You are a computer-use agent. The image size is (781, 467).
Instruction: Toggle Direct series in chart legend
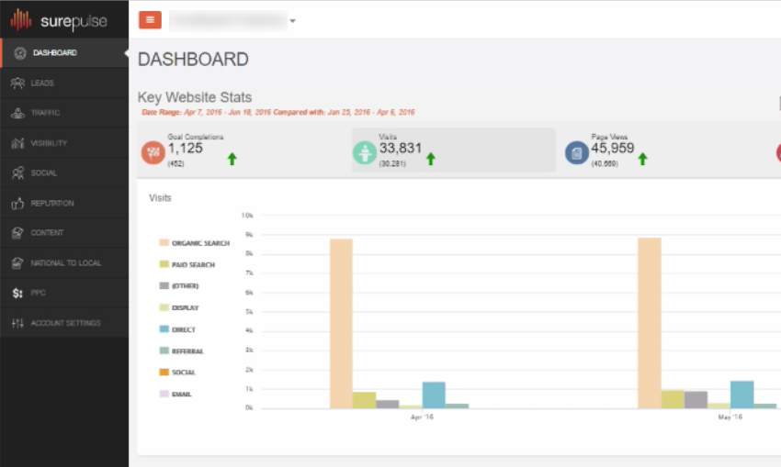(x=183, y=329)
